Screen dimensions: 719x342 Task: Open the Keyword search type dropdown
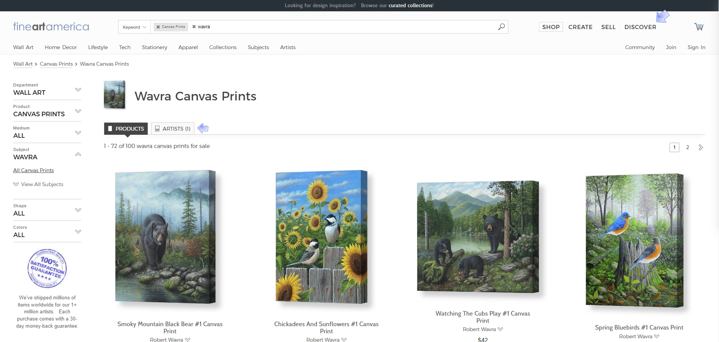pyautogui.click(x=134, y=27)
